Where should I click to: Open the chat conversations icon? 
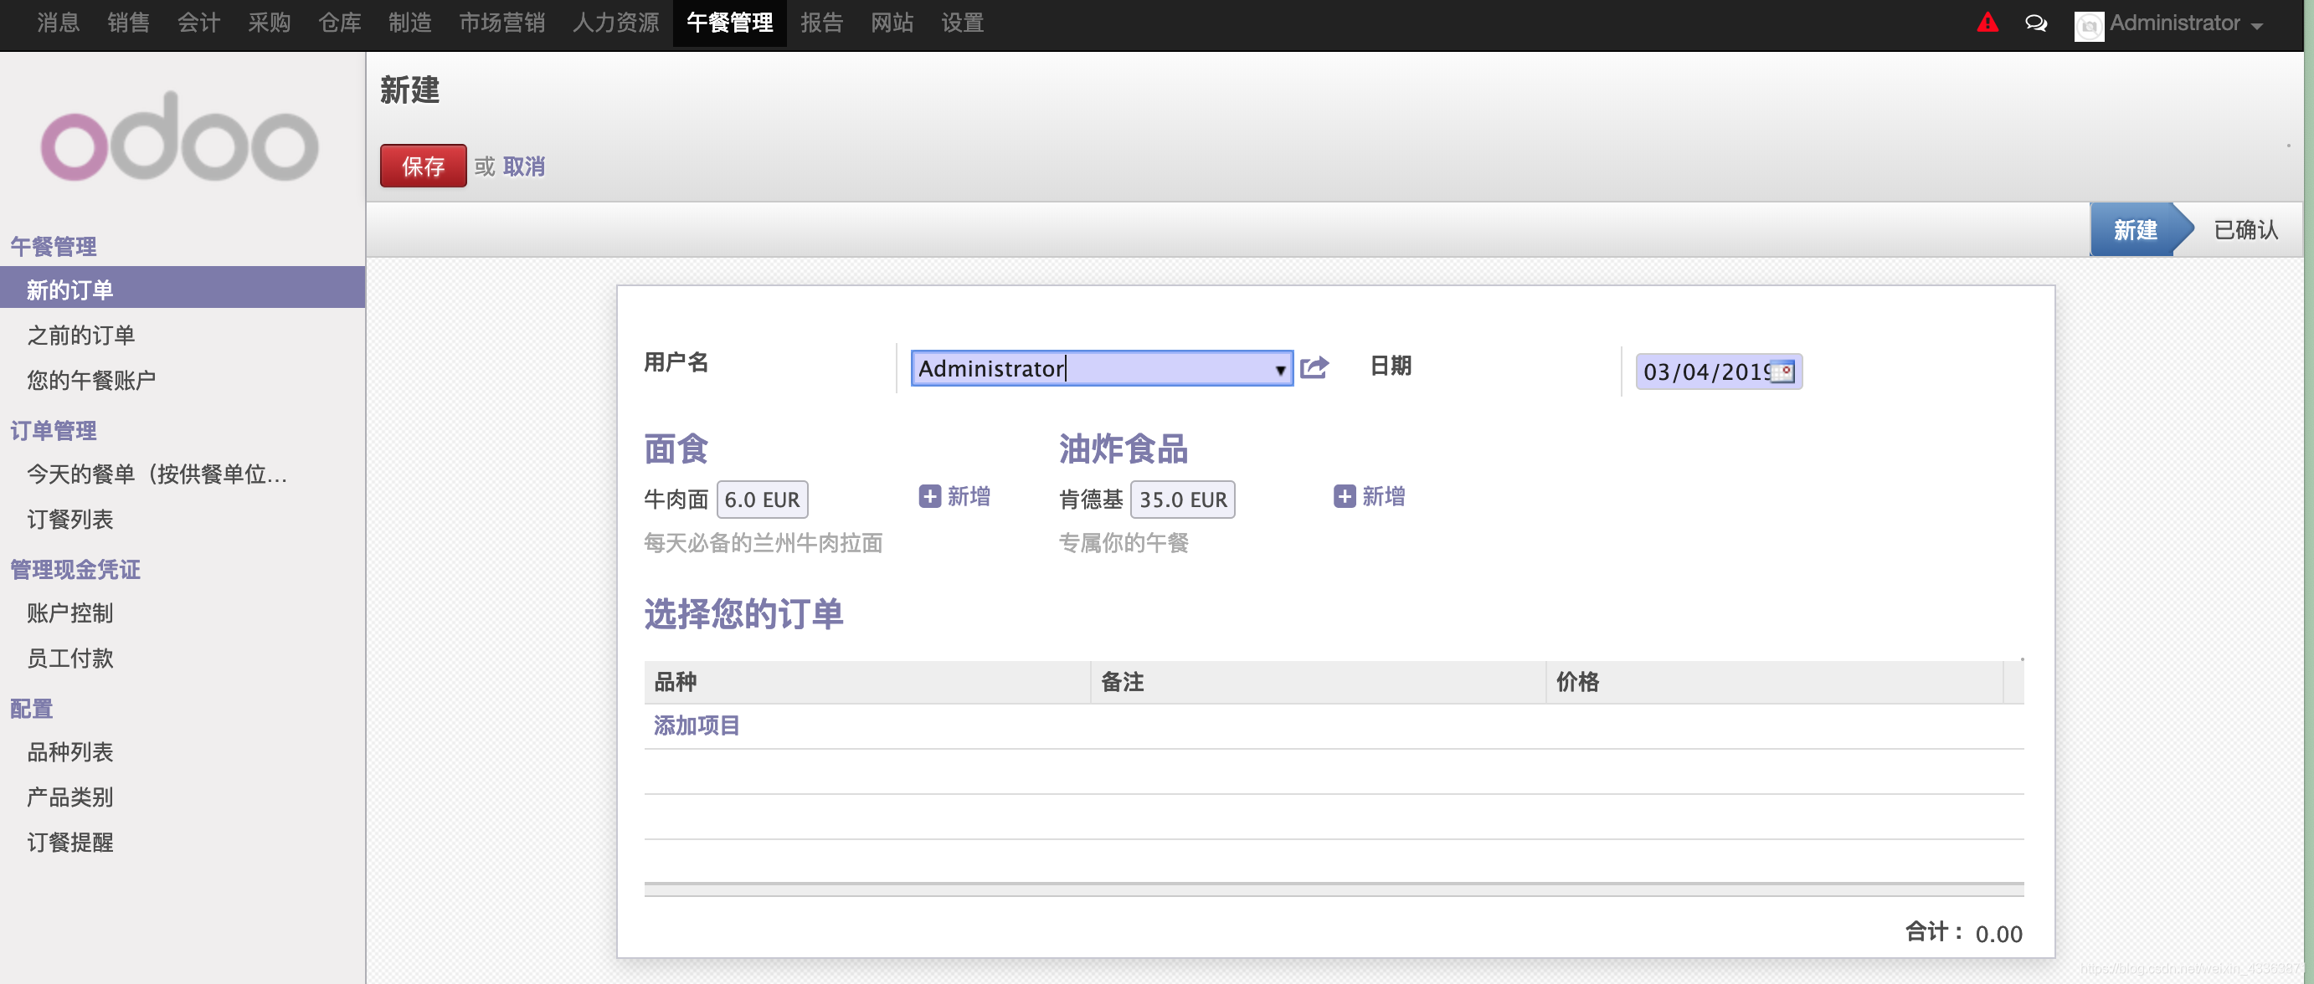pos(2035,23)
